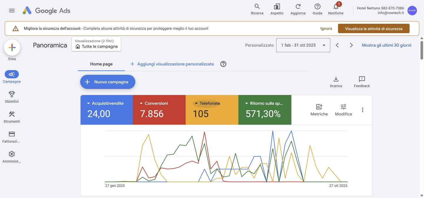Click the red 7.856 conversions card value
424x198 pixels.
coord(152,114)
